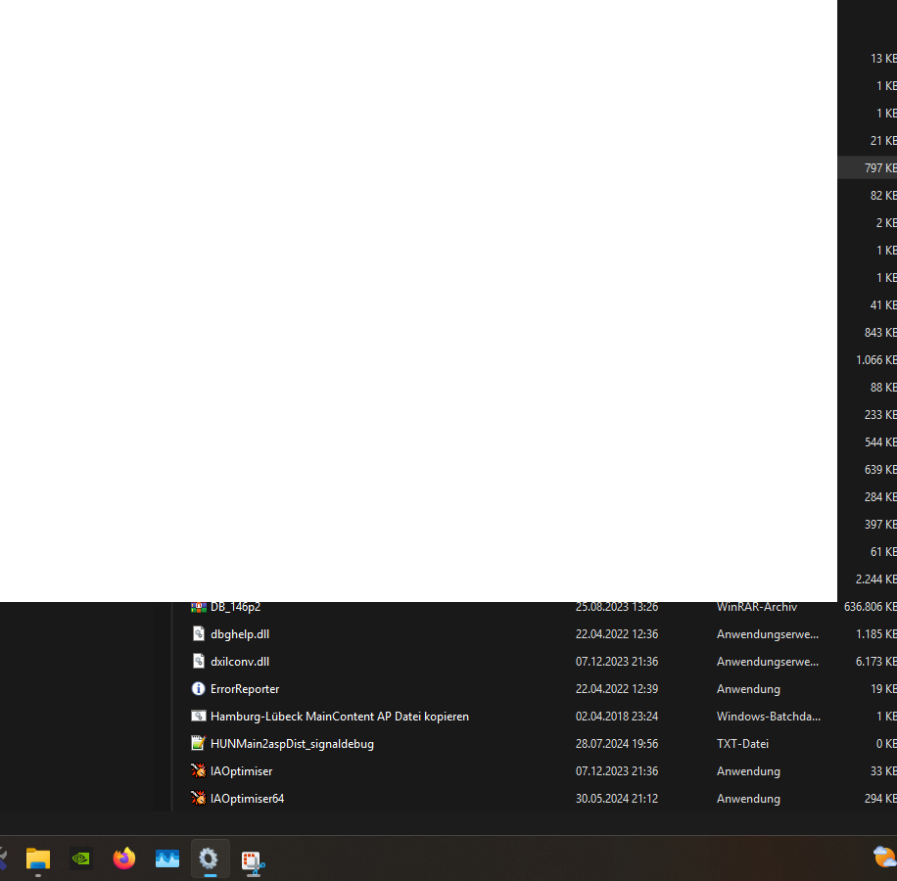Click the Anwendungserwe... type of dbghelp.dll
This screenshot has height=881, width=897.
(768, 634)
